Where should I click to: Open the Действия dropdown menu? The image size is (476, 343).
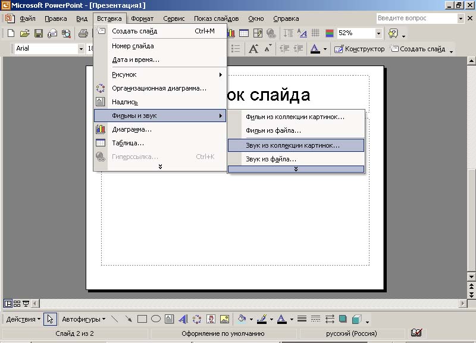coord(23,319)
